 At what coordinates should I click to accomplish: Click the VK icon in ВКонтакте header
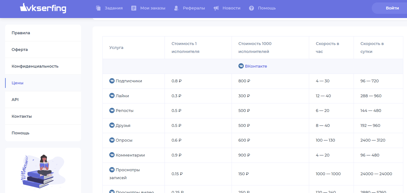[x=241, y=66]
